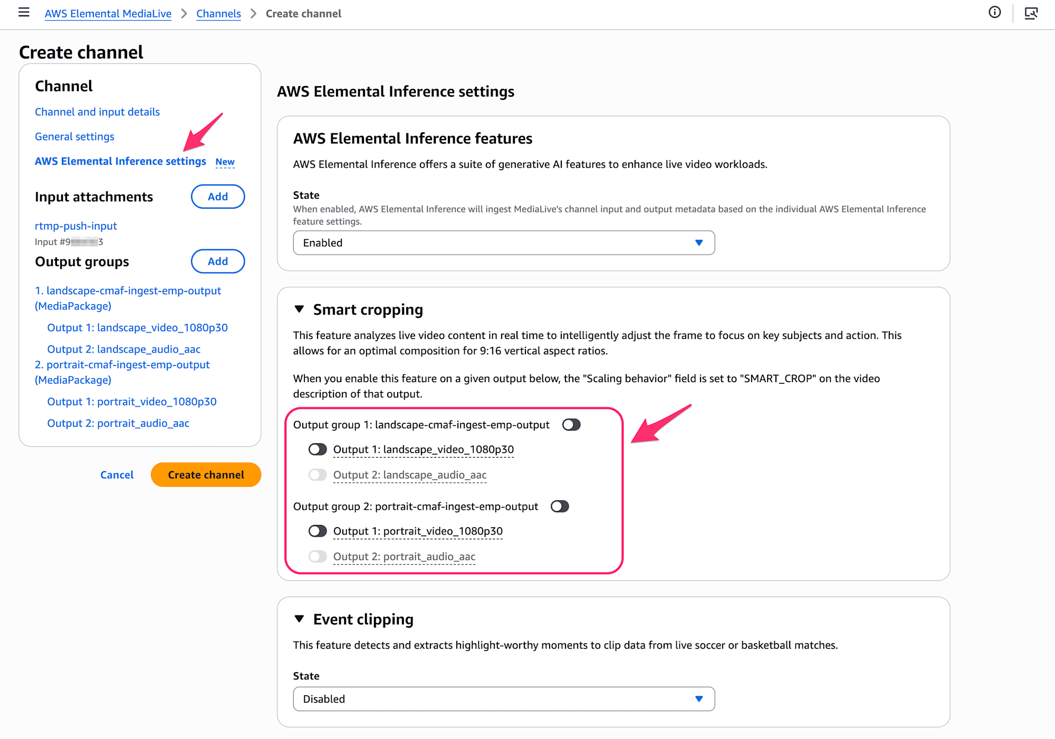Collapse the Event clipping section triangle

299,619
